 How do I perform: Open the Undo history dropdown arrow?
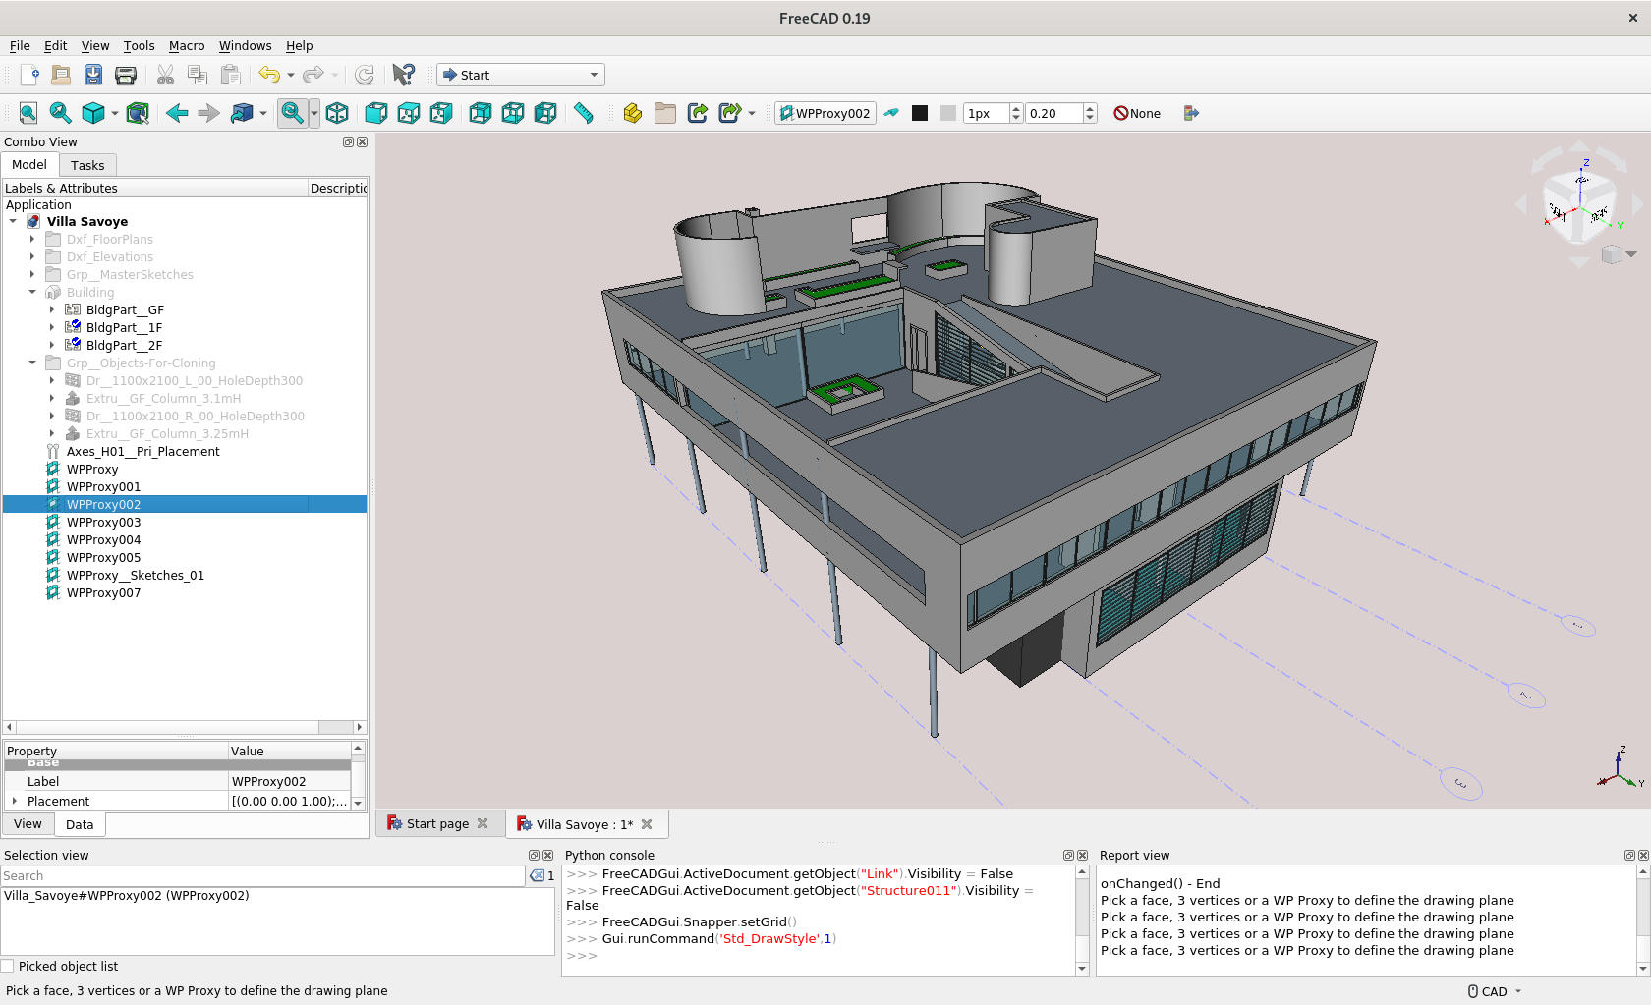pos(291,75)
